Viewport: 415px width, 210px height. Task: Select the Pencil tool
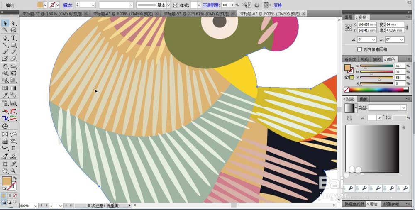point(13,52)
